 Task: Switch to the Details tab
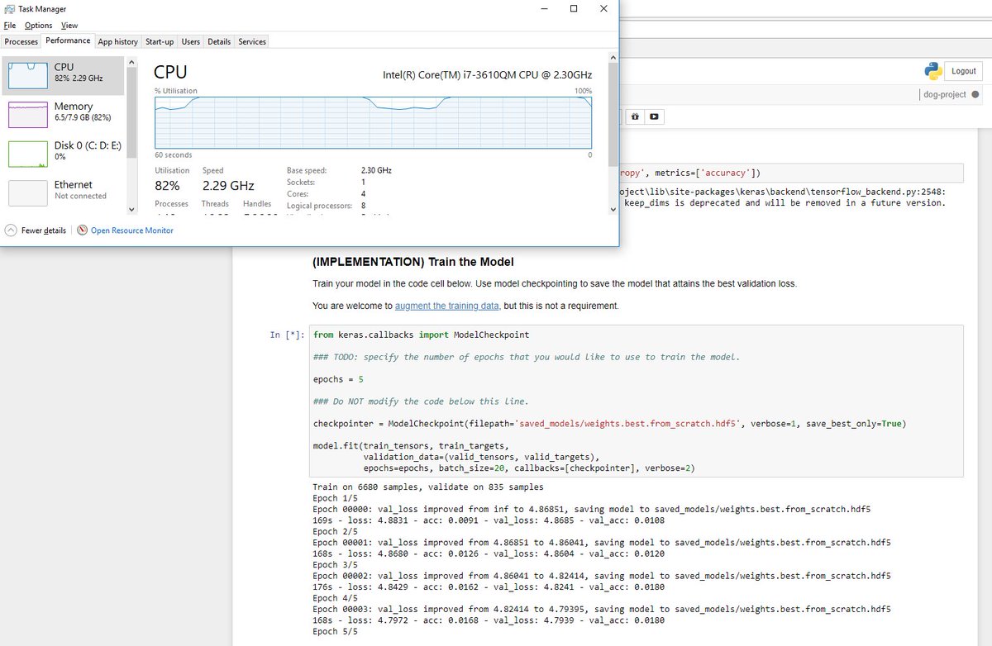coord(219,41)
